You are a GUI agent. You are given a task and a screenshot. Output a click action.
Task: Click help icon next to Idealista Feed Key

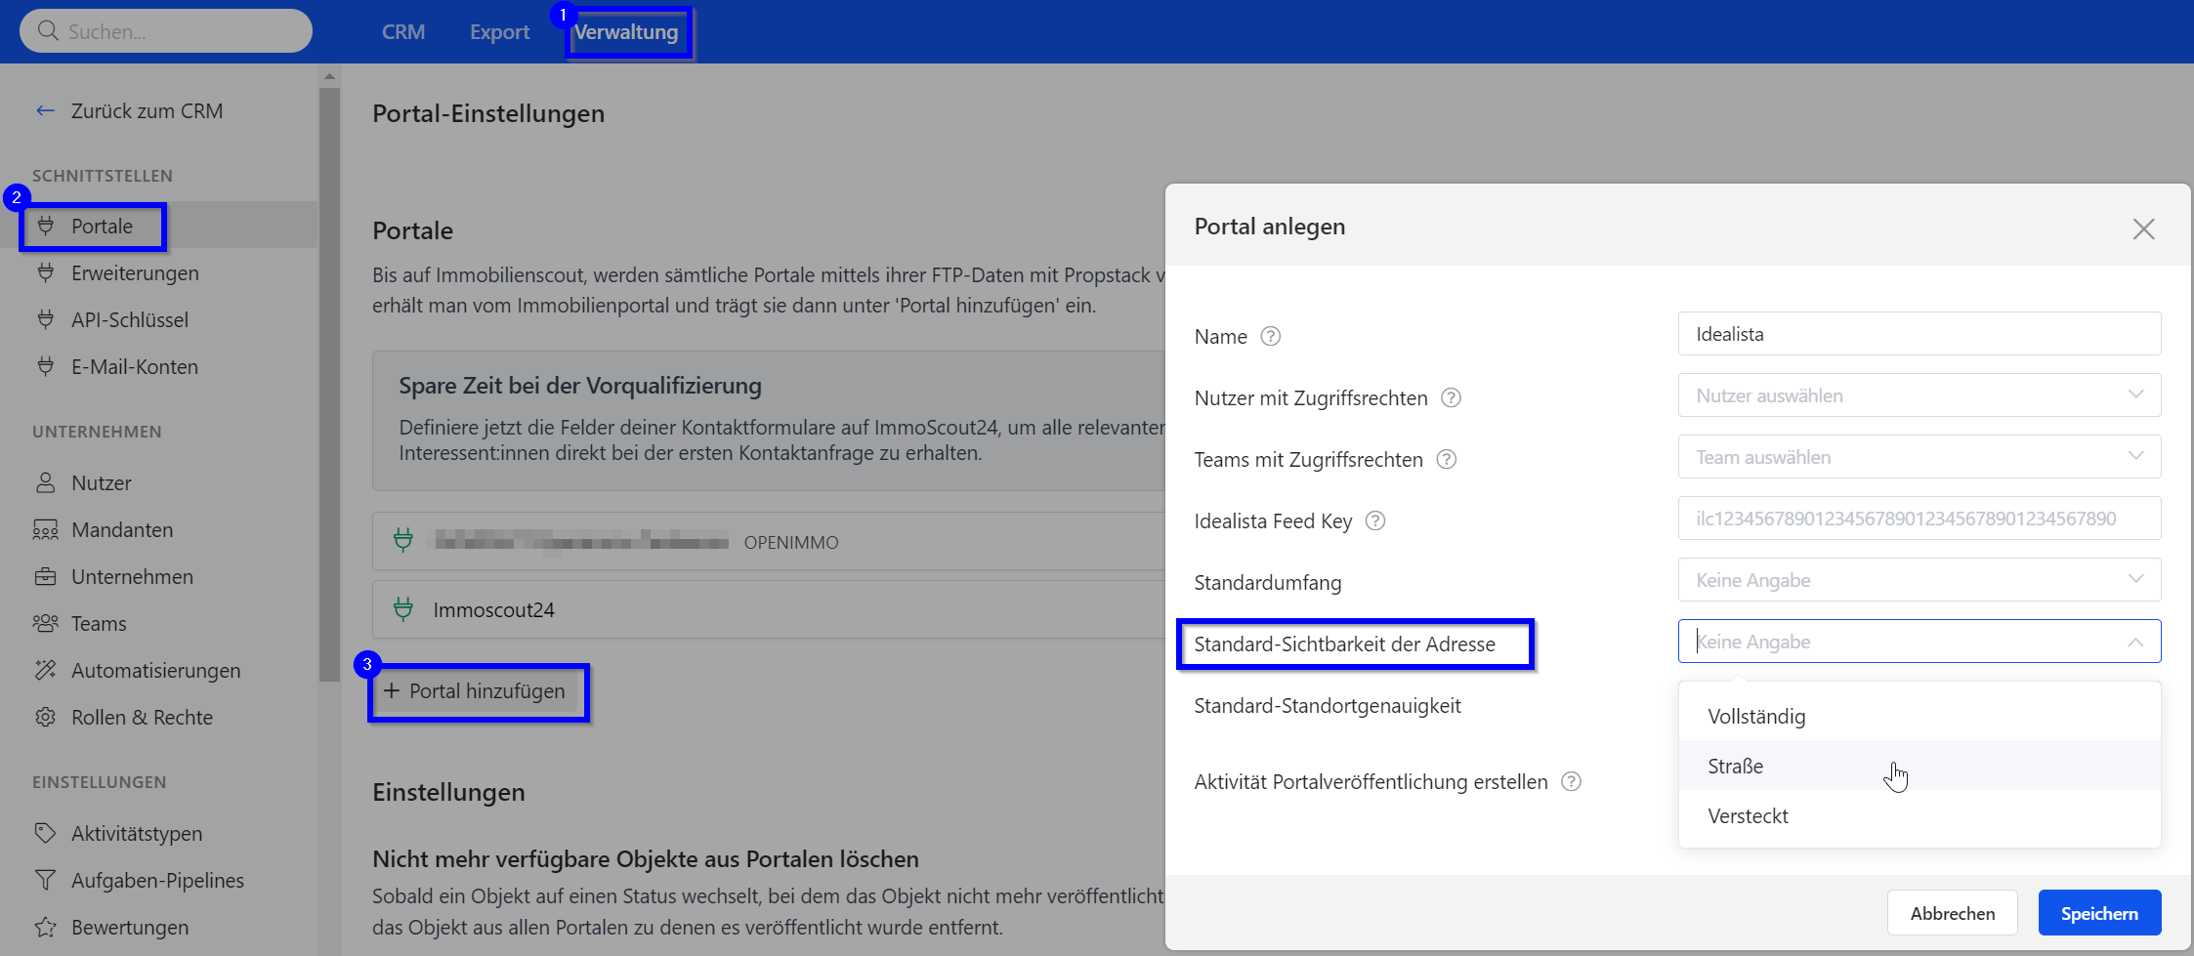click(x=1374, y=520)
